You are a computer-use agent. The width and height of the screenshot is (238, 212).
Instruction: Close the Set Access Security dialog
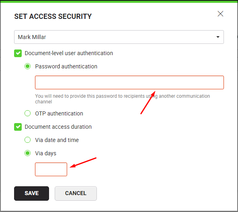(x=220, y=14)
